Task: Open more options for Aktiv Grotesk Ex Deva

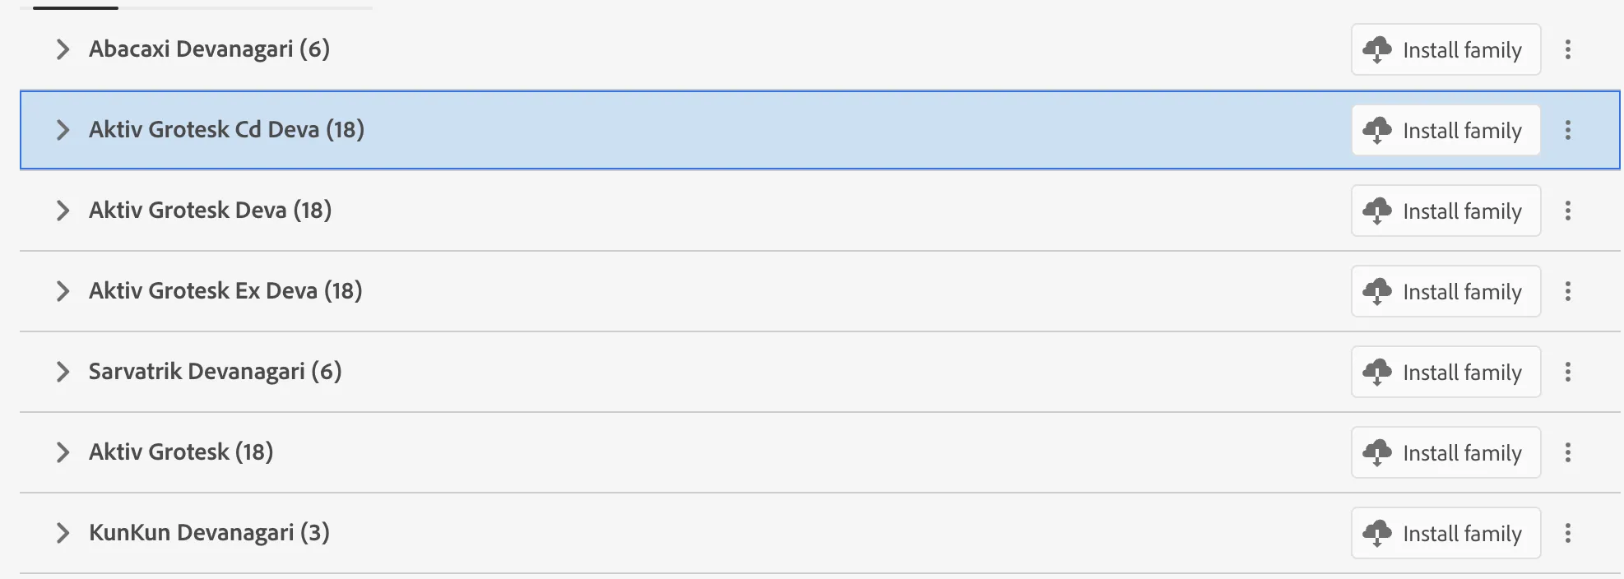Action: (1568, 291)
